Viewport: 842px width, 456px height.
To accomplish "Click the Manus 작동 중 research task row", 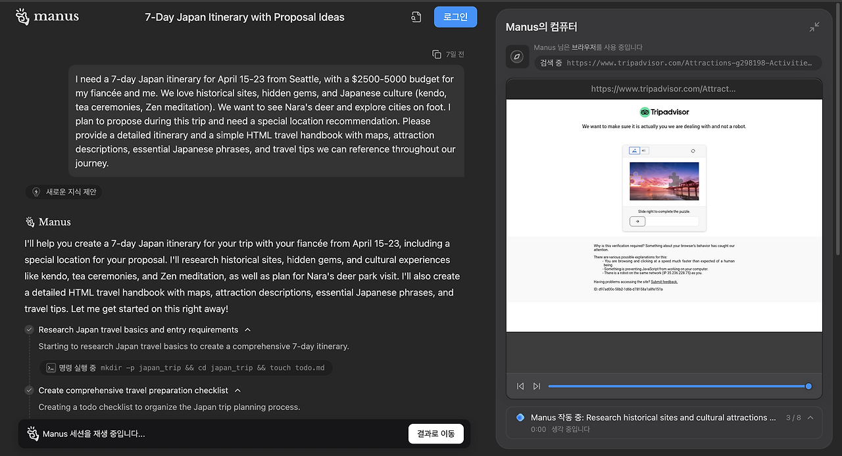I will (664, 422).
